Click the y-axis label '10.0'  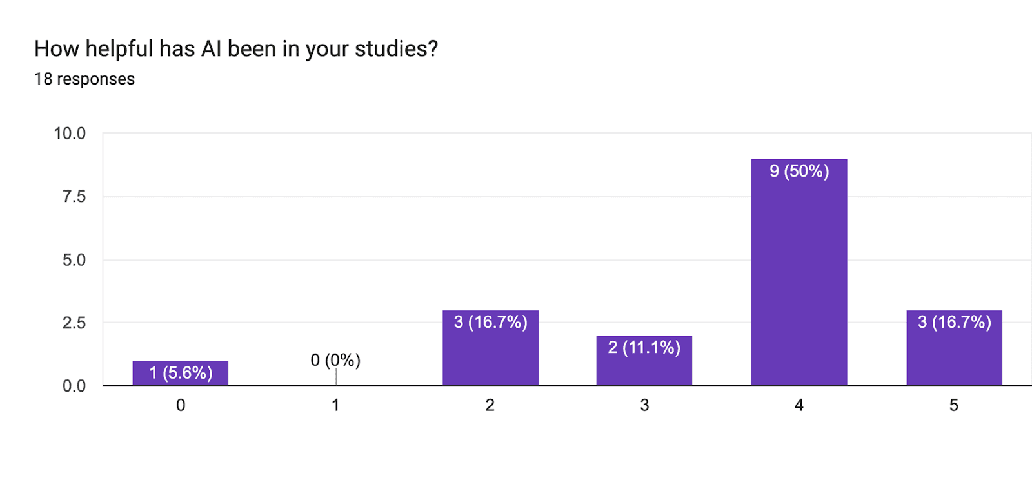(70, 134)
